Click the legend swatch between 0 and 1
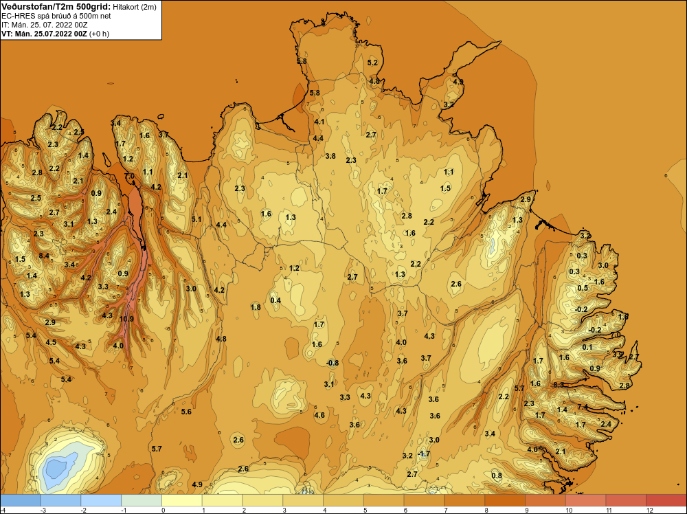The height and width of the screenshot is (514, 687). (x=182, y=500)
